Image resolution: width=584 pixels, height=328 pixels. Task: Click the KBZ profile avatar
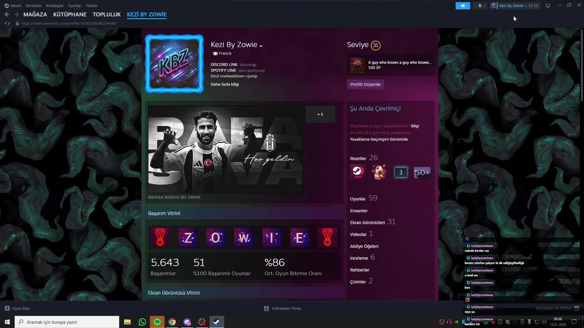174,63
